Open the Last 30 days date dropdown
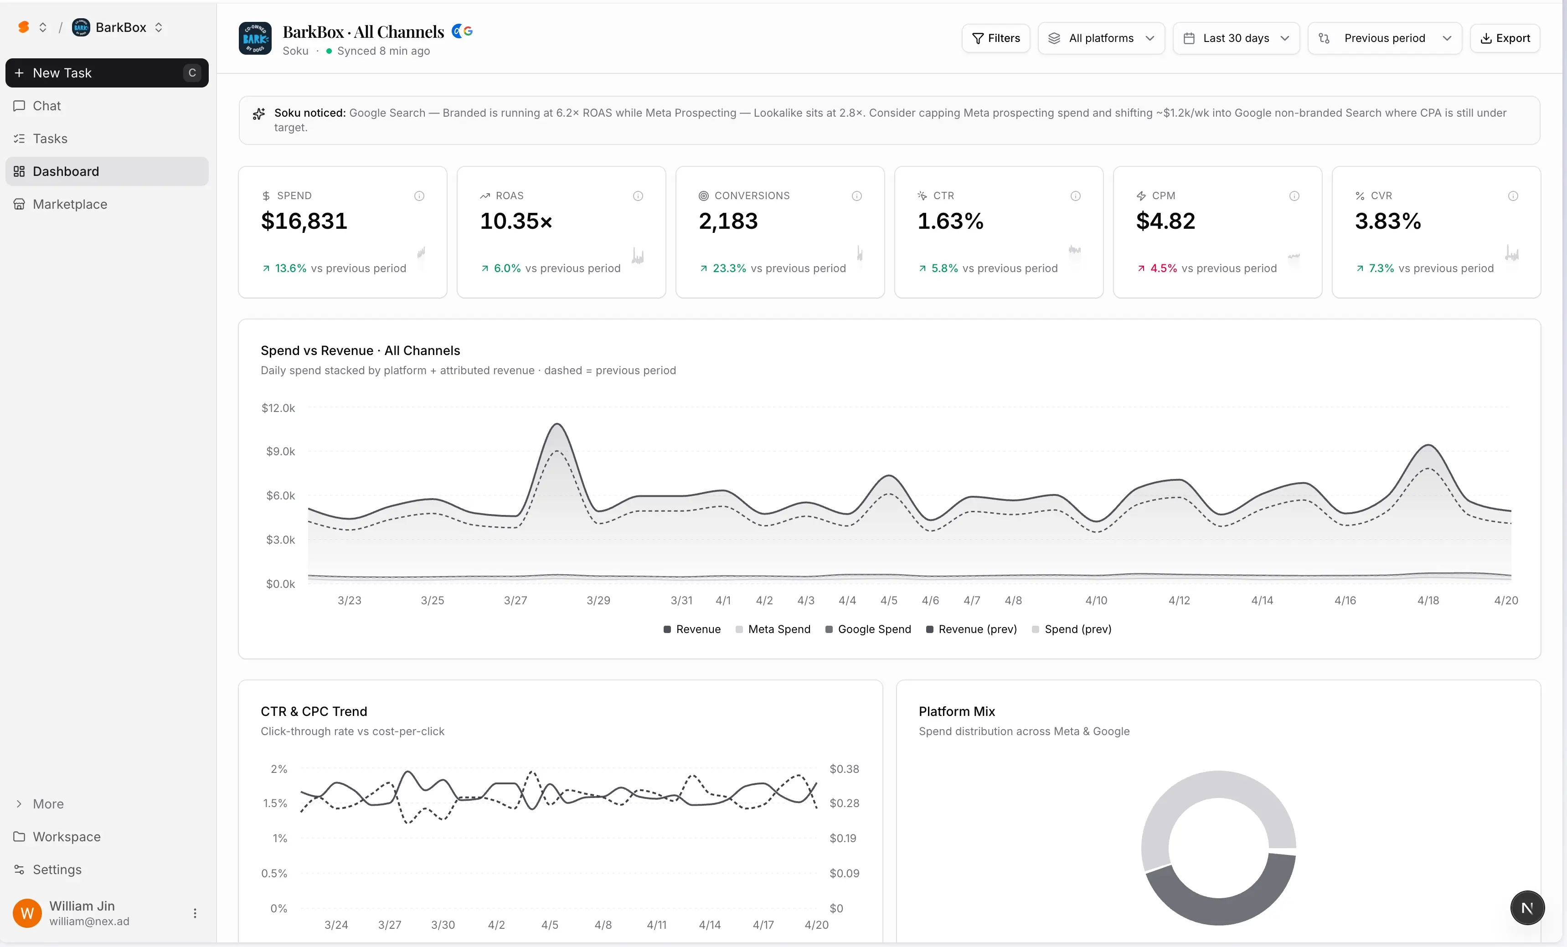Screen dimensions: 1567x947 click(x=1236, y=38)
